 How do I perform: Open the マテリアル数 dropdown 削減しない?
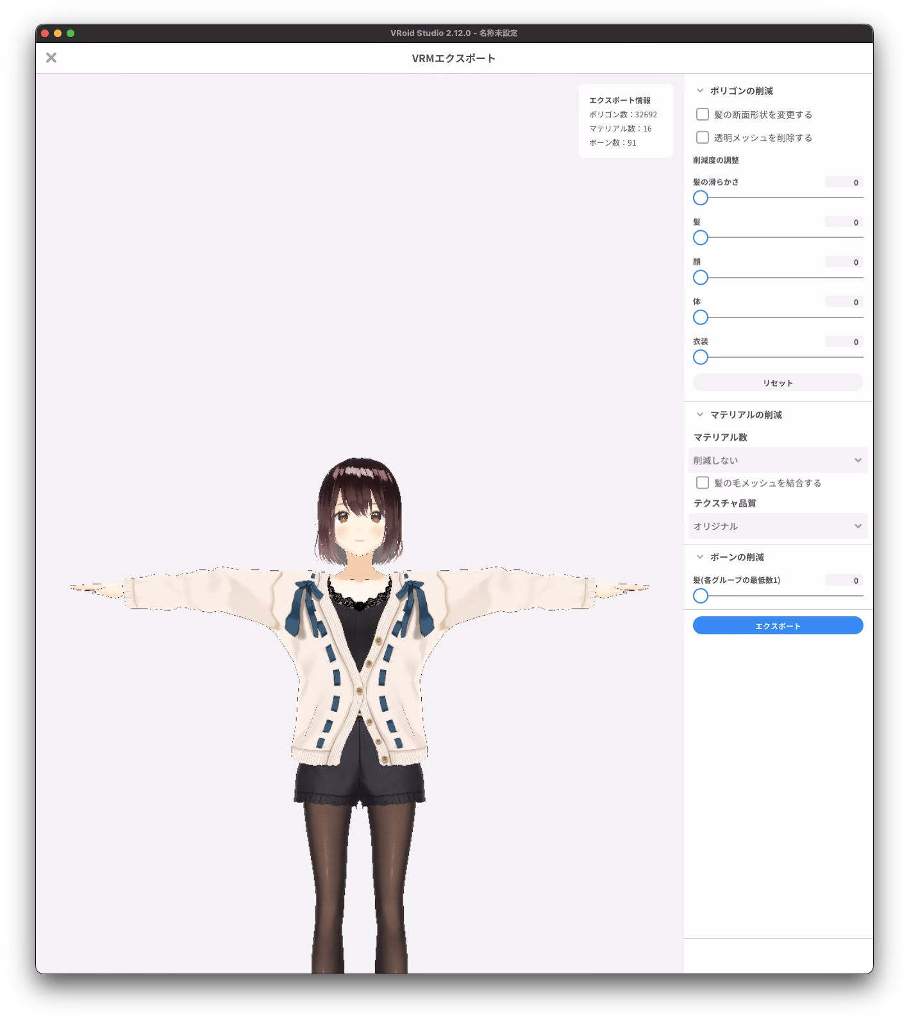[778, 460]
